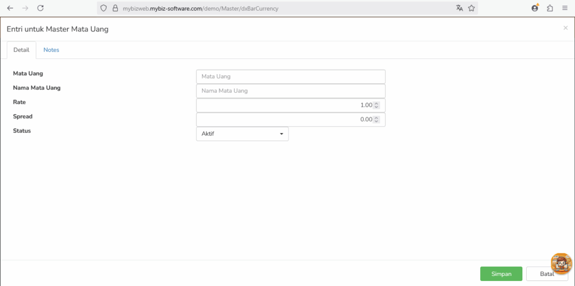
Task: Go back using browser back arrow
Action: (x=10, y=8)
